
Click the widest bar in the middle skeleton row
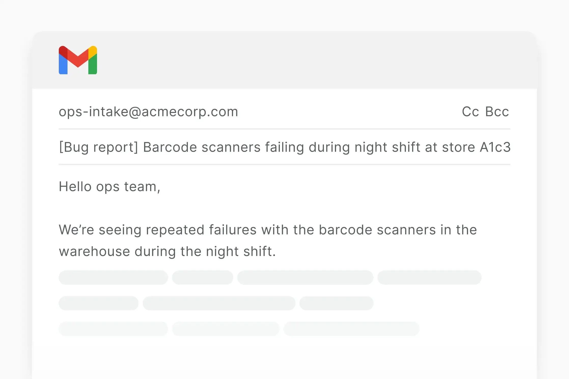[x=219, y=303]
